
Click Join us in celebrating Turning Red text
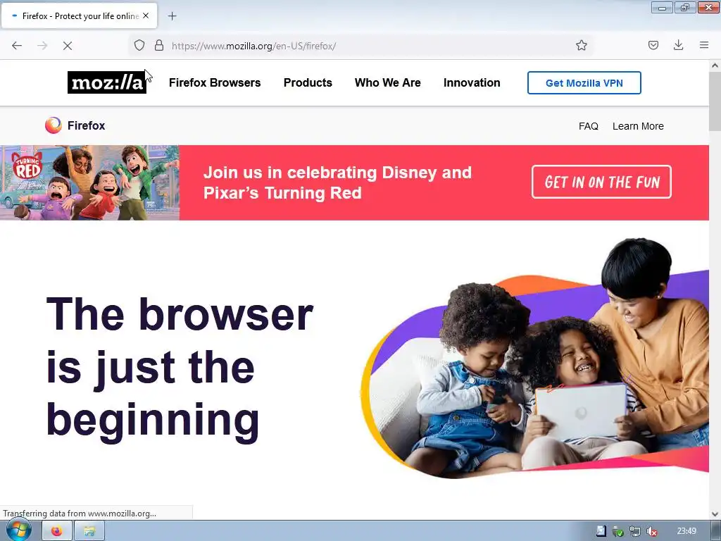coord(337,182)
